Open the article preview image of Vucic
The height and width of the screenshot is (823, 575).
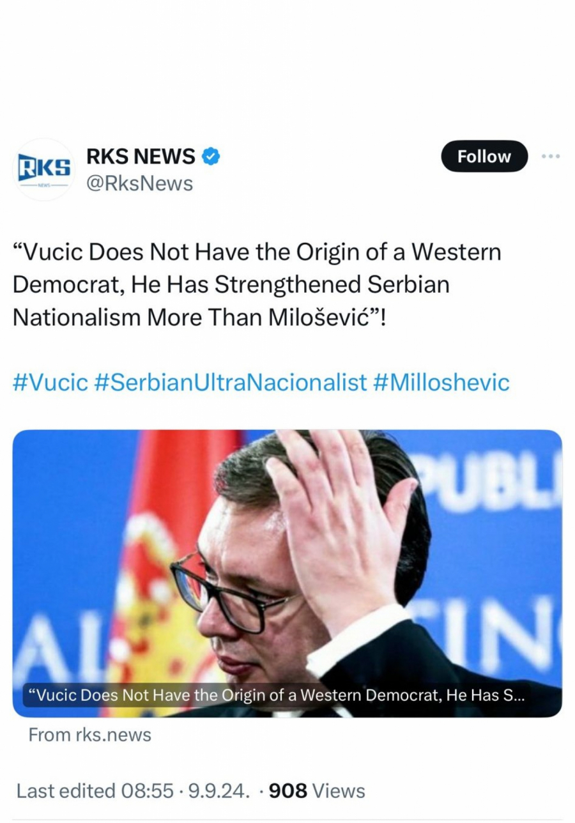287,556
